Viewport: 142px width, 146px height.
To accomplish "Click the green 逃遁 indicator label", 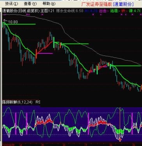I will [115, 11].
